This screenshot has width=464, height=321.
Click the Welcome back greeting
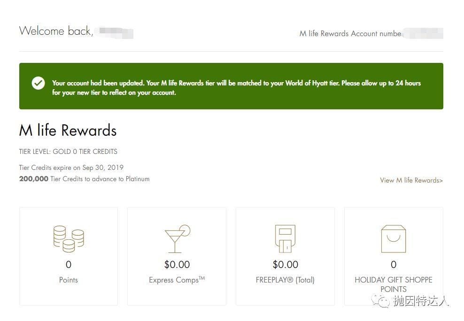[x=55, y=31]
